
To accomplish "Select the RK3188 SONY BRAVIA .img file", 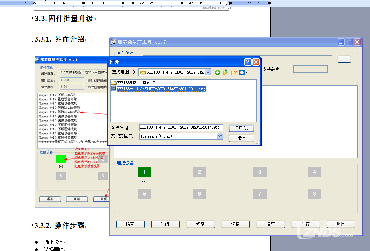I will pyautogui.click(x=161, y=89).
